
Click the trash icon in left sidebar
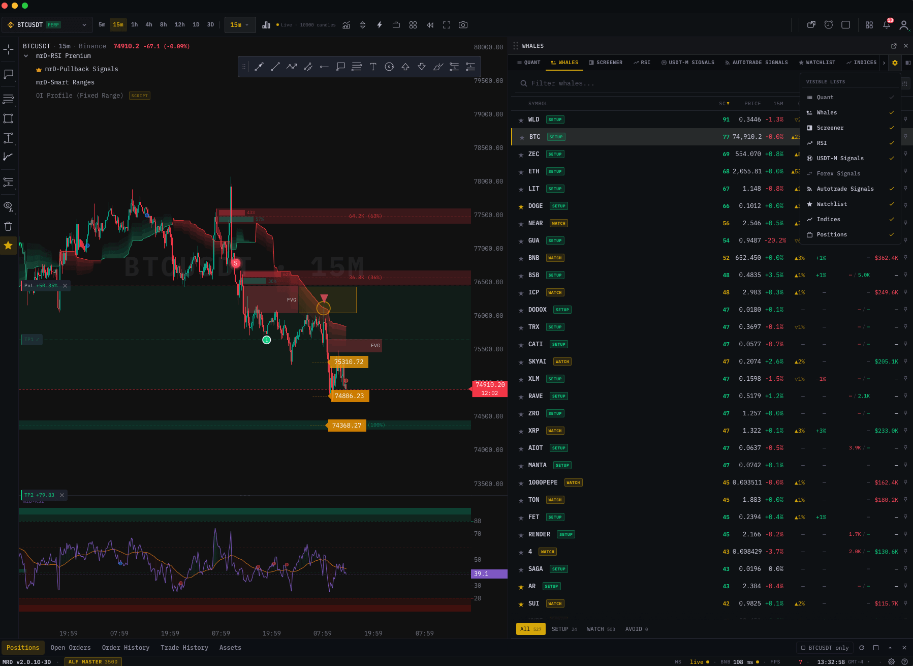click(8, 226)
